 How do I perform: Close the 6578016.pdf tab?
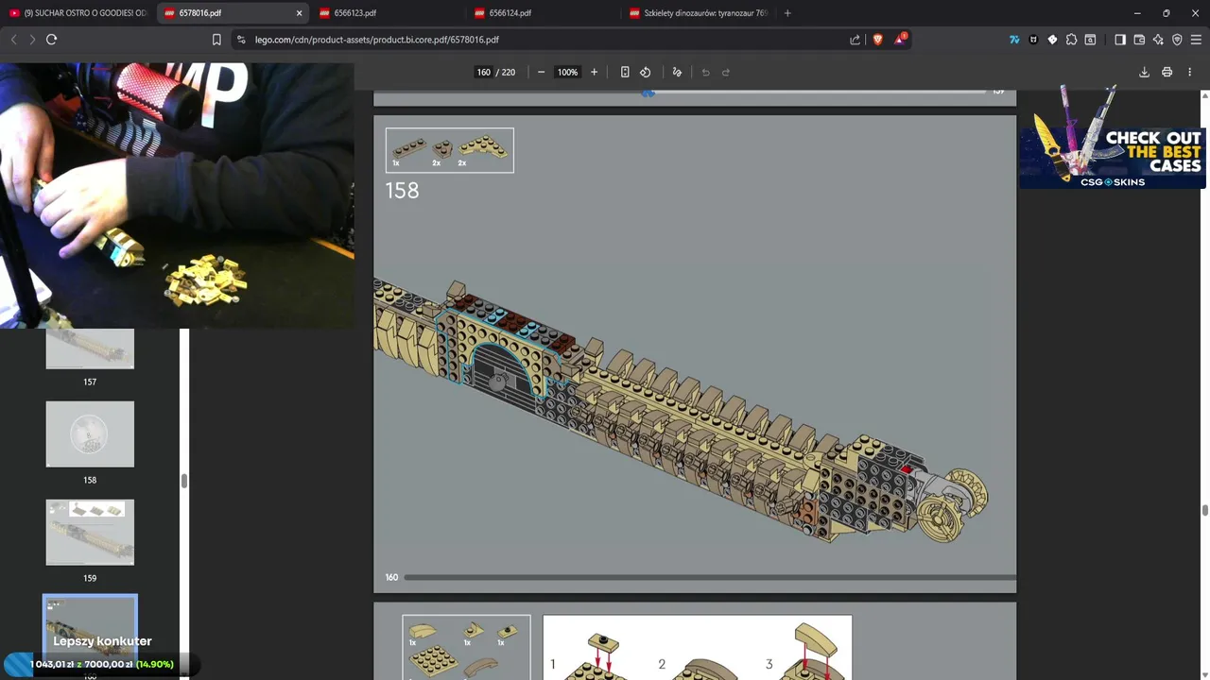pyautogui.click(x=300, y=13)
